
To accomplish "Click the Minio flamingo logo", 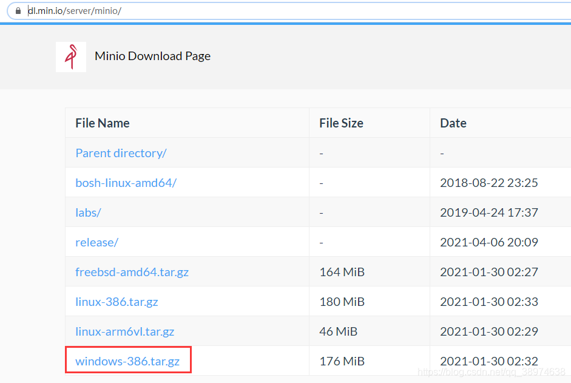I will pos(71,56).
